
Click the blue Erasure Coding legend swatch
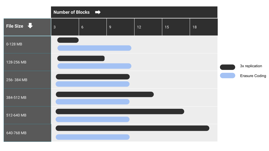pos(228,75)
